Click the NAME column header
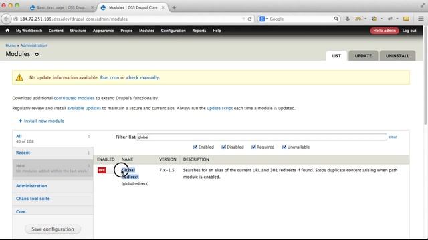The image size is (428, 240). tap(127, 159)
